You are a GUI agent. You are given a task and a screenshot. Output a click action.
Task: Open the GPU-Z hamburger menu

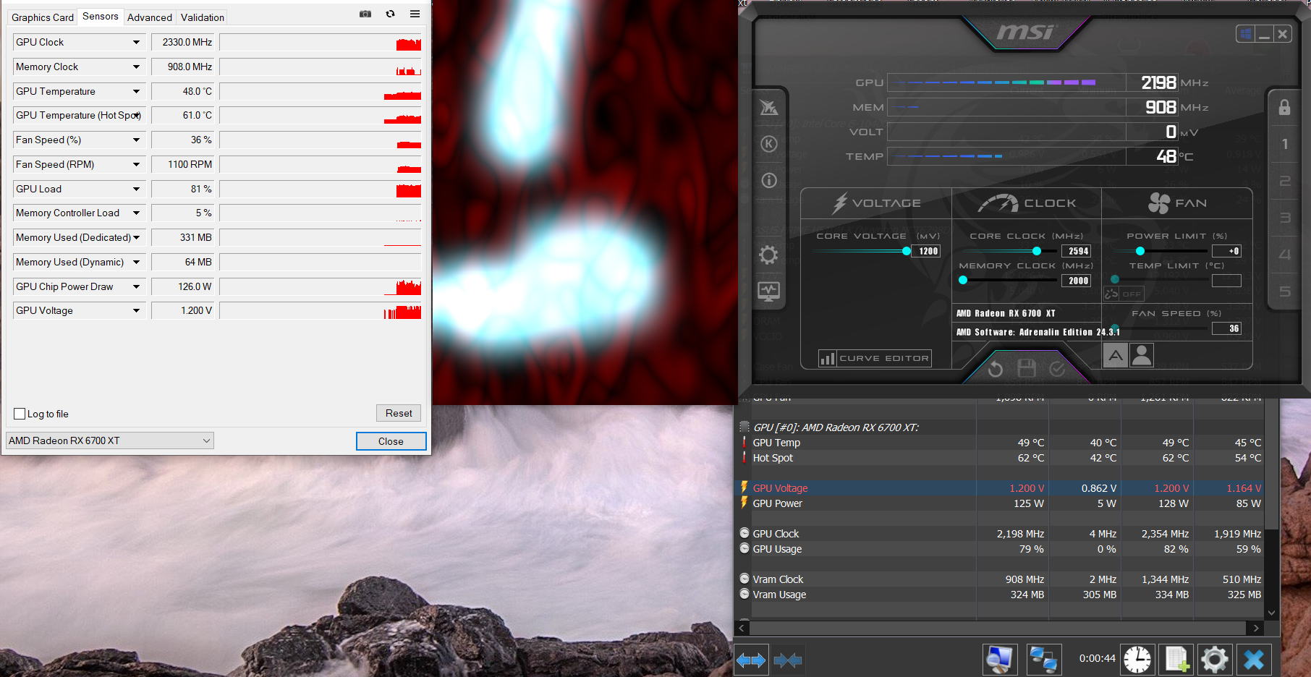(x=415, y=14)
